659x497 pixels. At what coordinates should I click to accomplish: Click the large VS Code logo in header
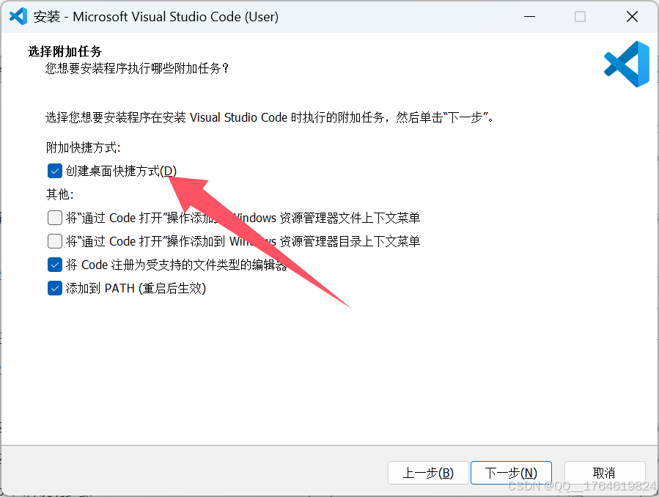click(x=627, y=64)
